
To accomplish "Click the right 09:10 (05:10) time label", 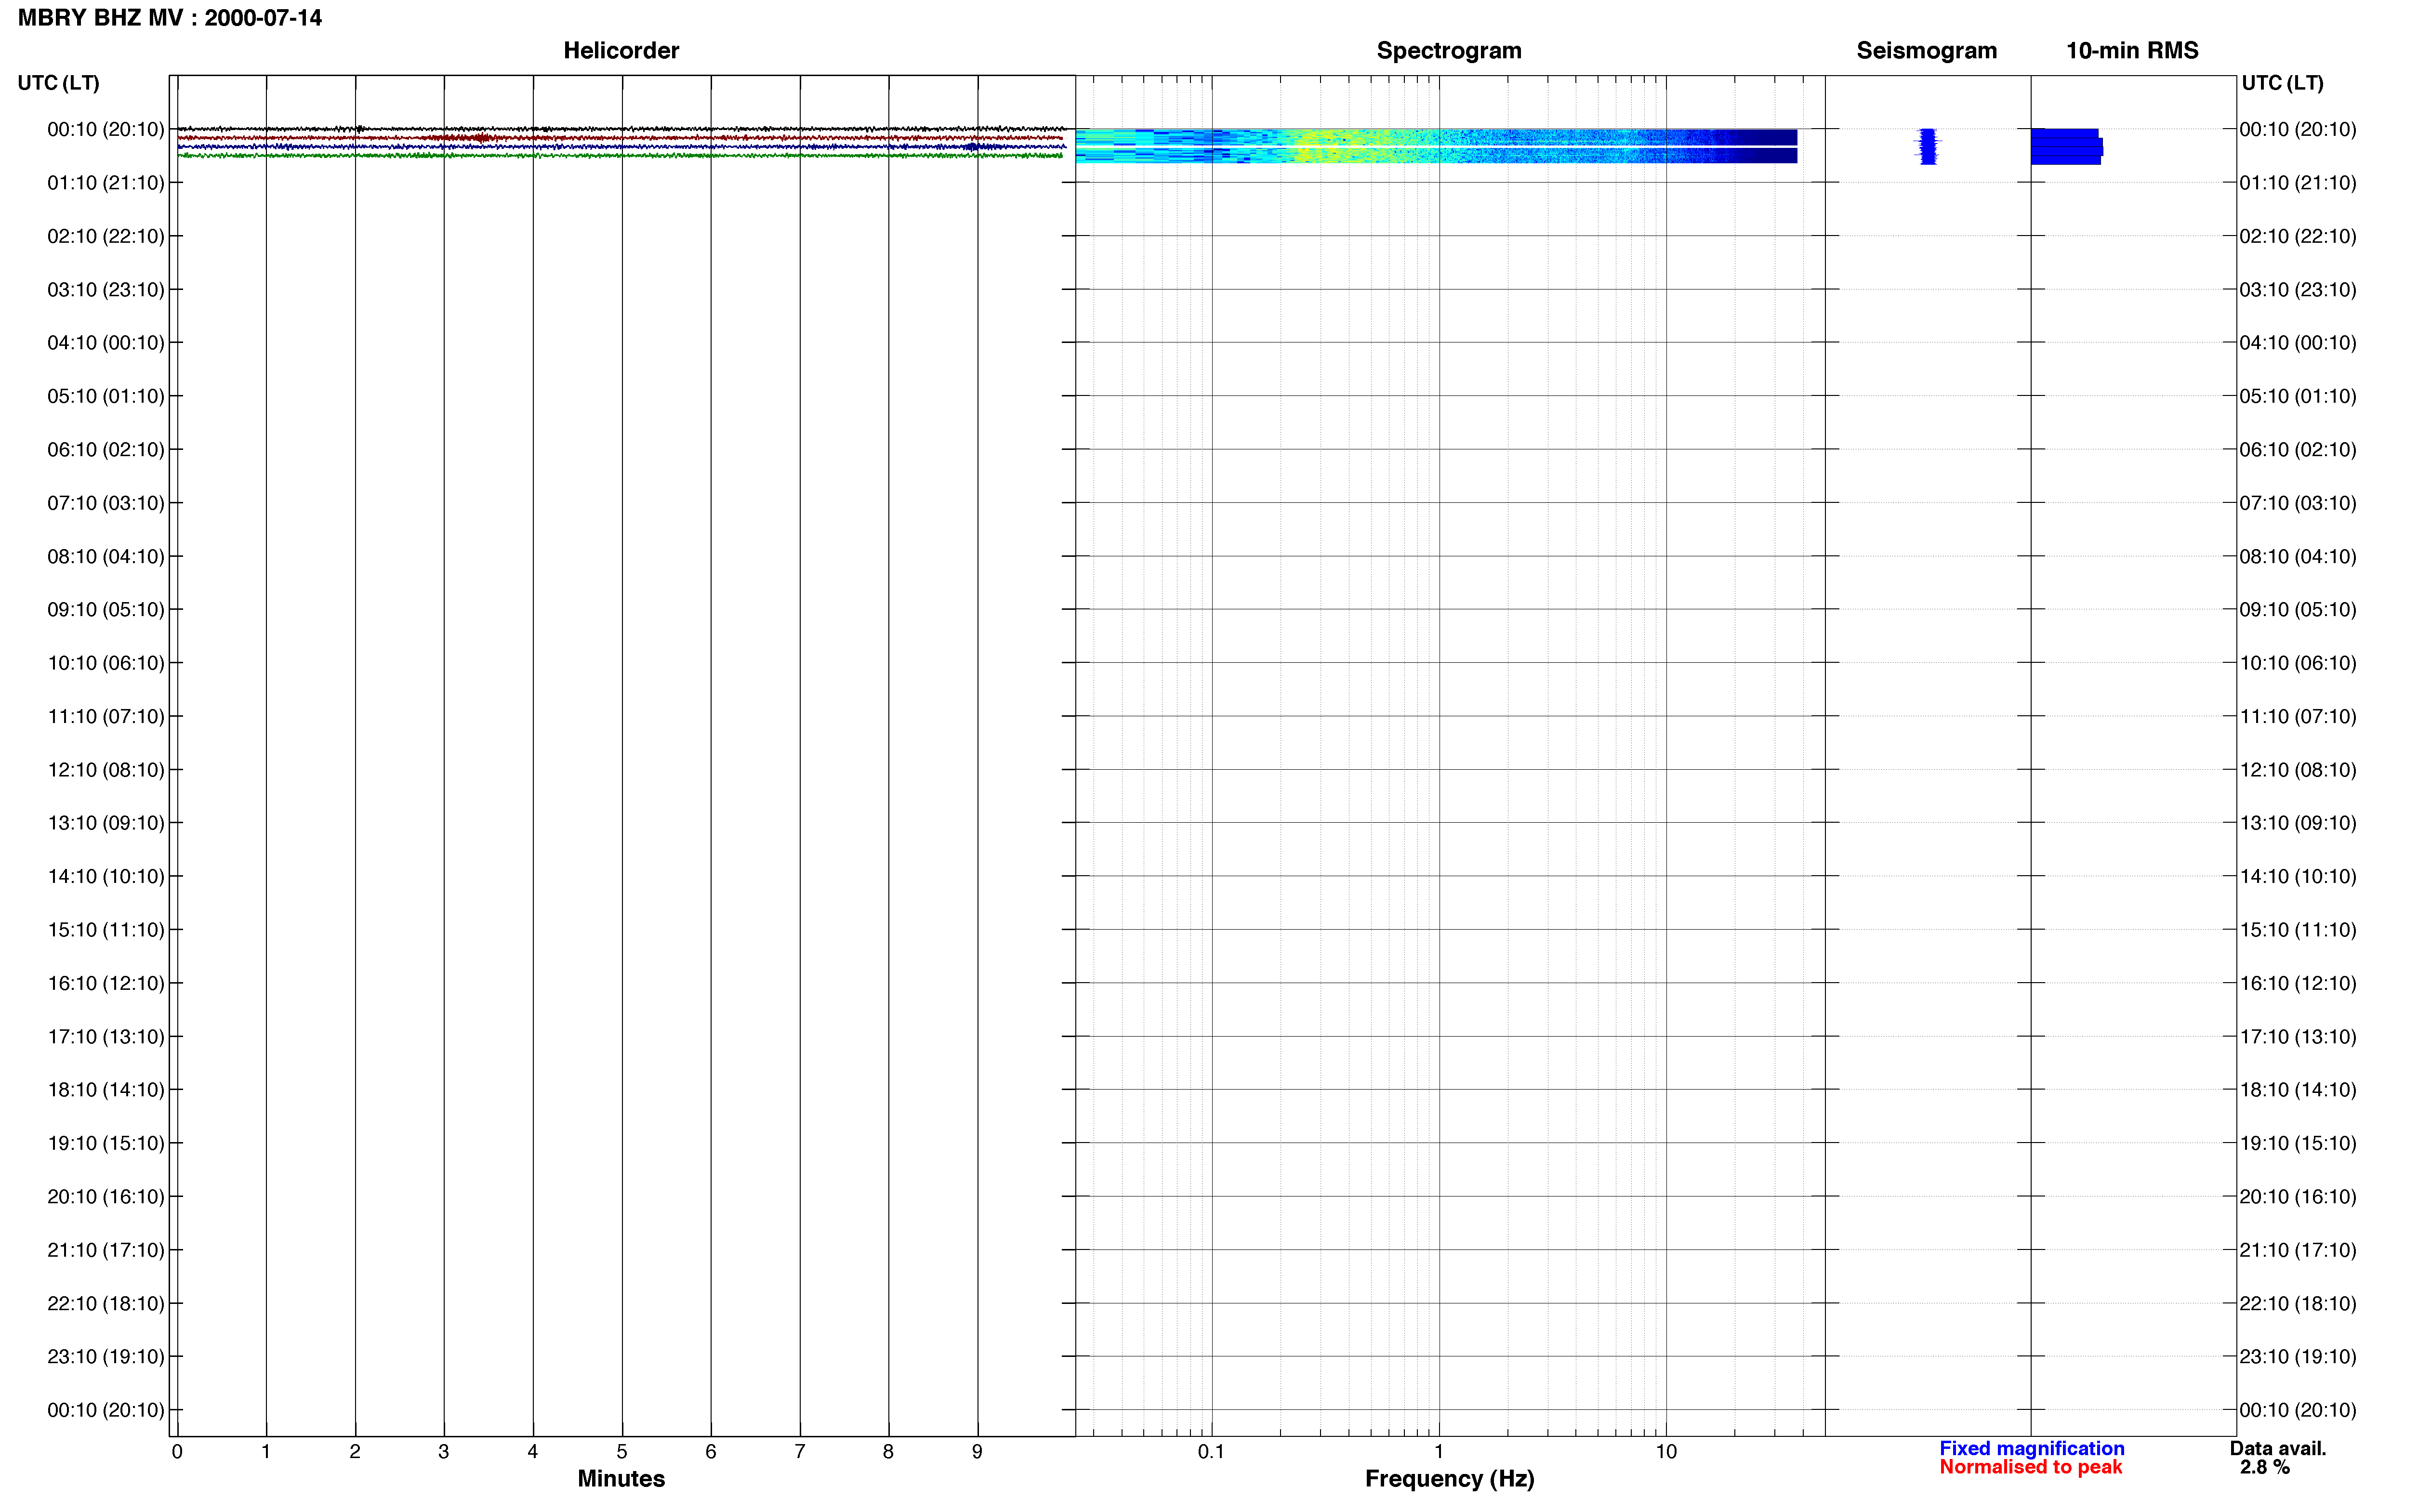I will [x=2297, y=610].
